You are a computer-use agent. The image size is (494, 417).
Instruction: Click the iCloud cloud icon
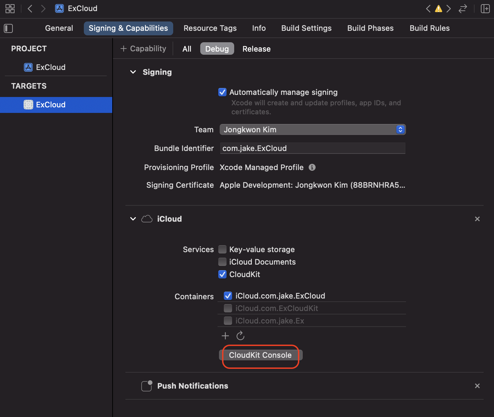(x=147, y=219)
